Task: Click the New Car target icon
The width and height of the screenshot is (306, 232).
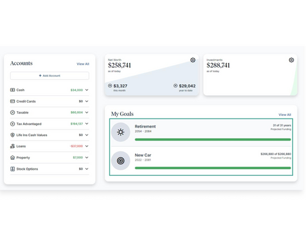Action: (x=121, y=161)
